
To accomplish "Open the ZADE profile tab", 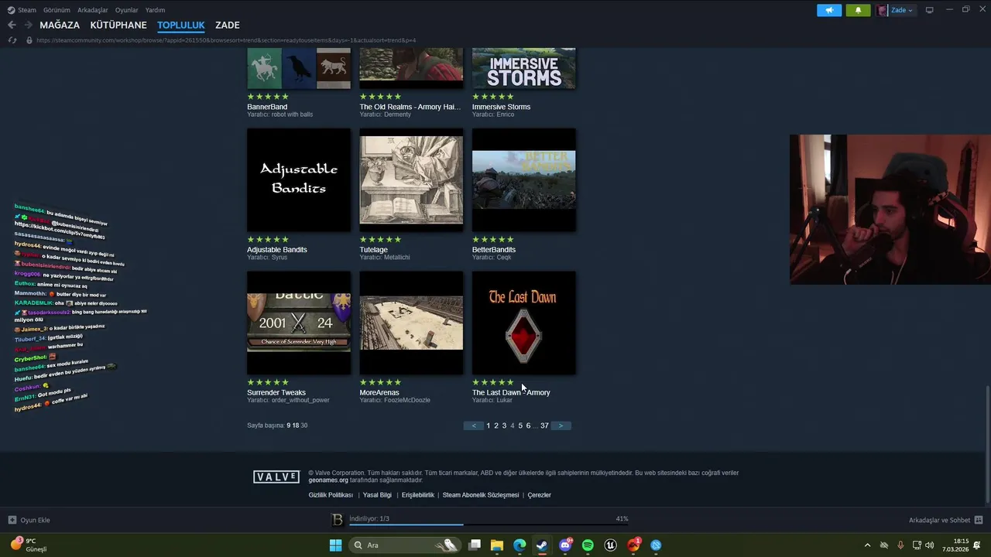I will tap(228, 26).
